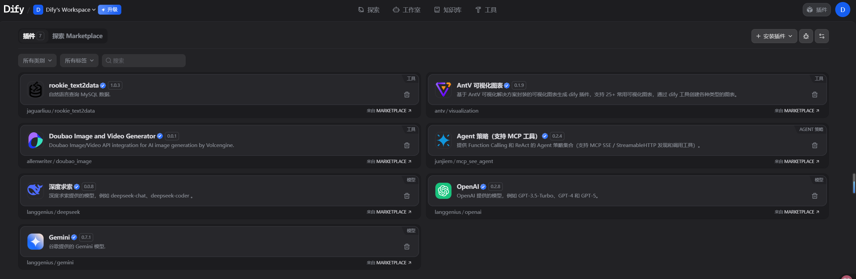
Task: Delete the rookie_text2data plugin
Action: pos(407,95)
